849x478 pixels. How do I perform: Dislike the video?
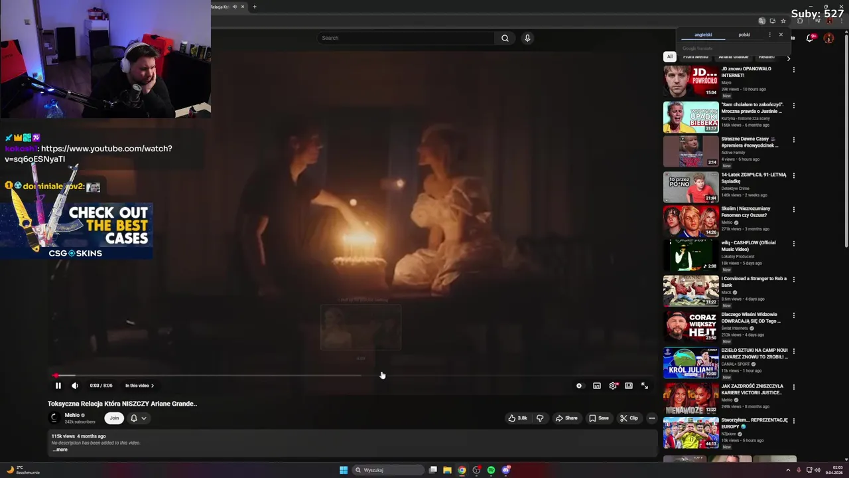click(540, 418)
